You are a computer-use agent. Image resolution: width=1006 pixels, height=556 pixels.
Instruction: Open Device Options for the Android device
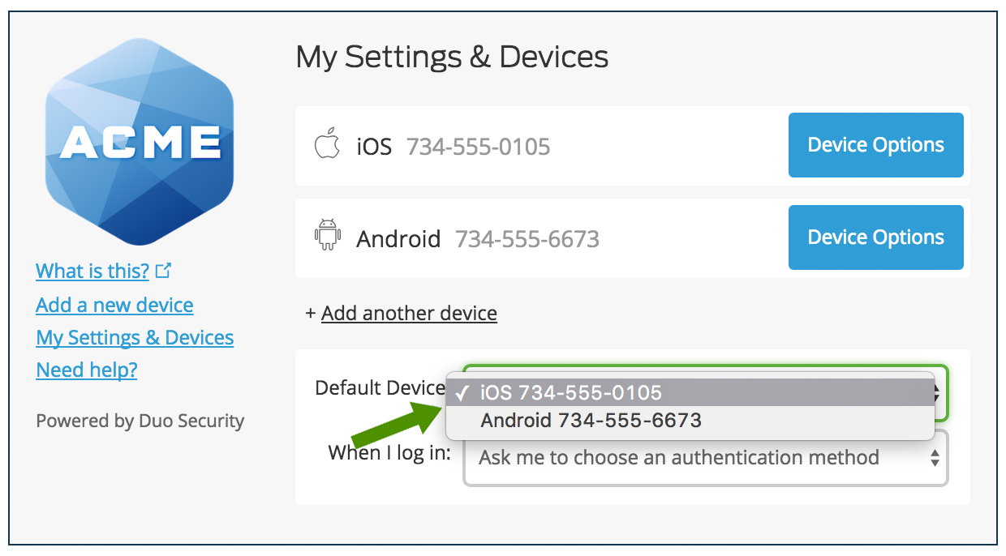pyautogui.click(x=875, y=237)
